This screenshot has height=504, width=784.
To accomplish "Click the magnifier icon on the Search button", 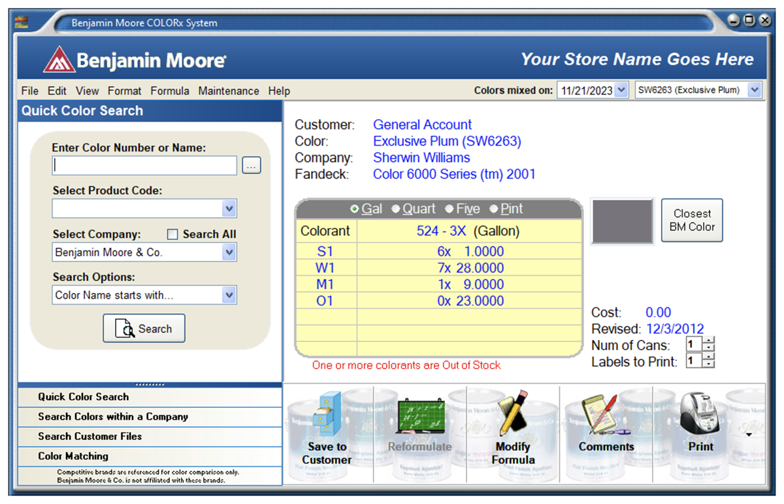I will point(124,328).
